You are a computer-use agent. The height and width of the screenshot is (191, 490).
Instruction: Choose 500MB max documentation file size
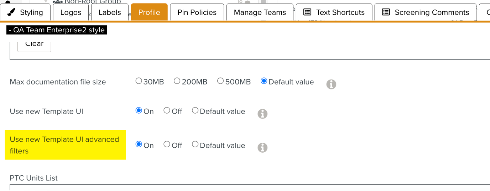click(220, 81)
